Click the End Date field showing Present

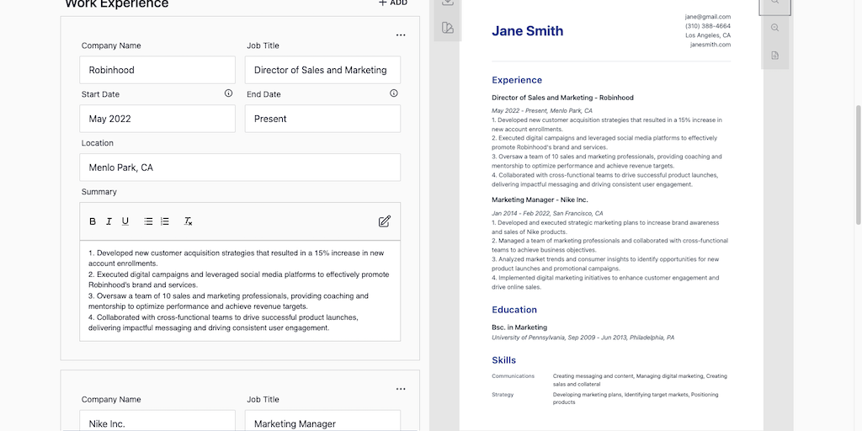(x=322, y=119)
